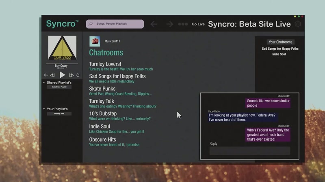Viewport: 325px width, 182px height.
Task: Select Indie Soul in Your Chatrooms panel
Action: click(x=279, y=54)
